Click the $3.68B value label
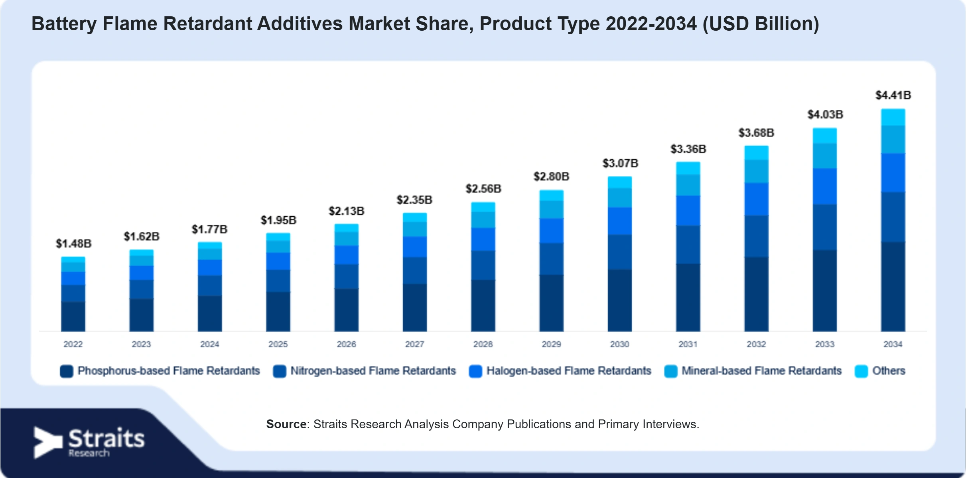Image resolution: width=966 pixels, height=478 pixels. point(757,133)
